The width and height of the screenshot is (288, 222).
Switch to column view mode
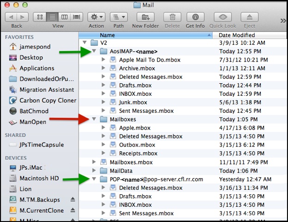click(64, 17)
